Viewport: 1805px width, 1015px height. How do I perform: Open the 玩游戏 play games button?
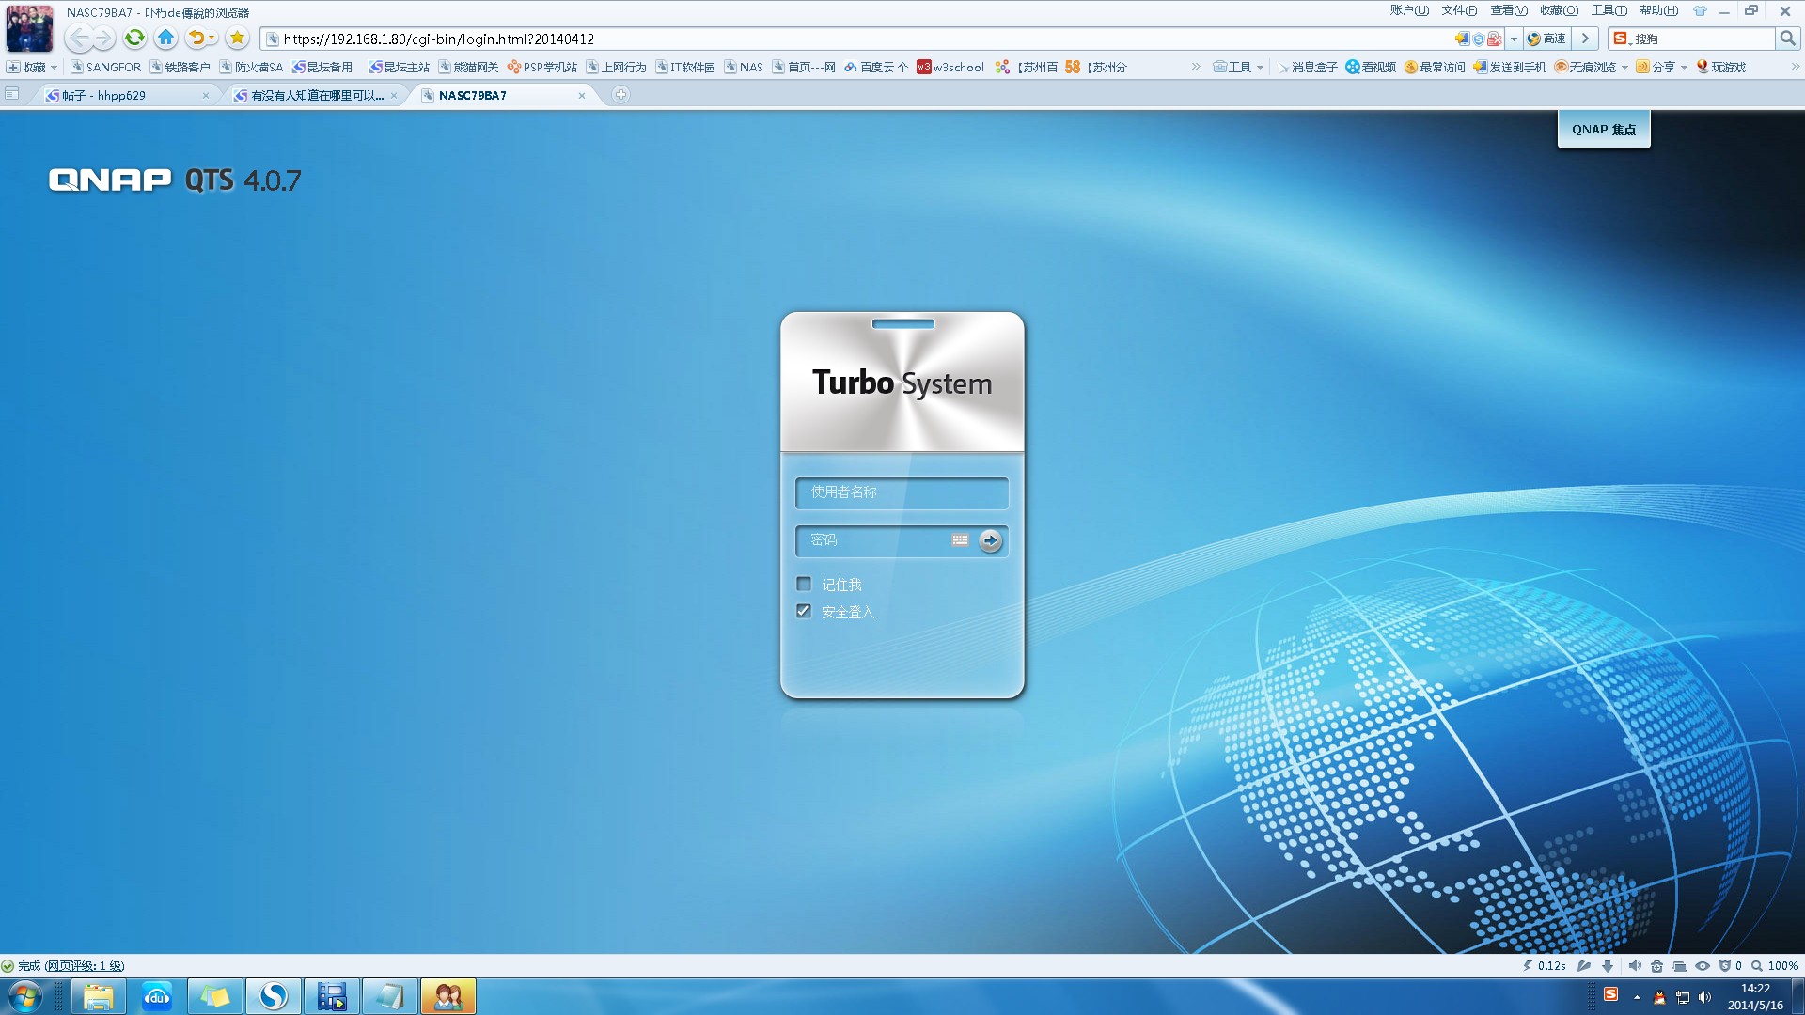tap(1720, 68)
